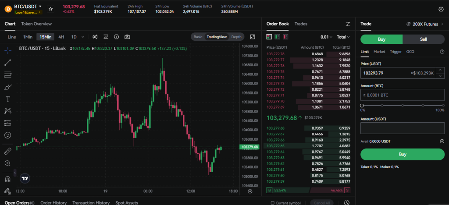Open chart settings hexagon icon in toolbar
Screen dimensions: 449x205
coord(116,37)
